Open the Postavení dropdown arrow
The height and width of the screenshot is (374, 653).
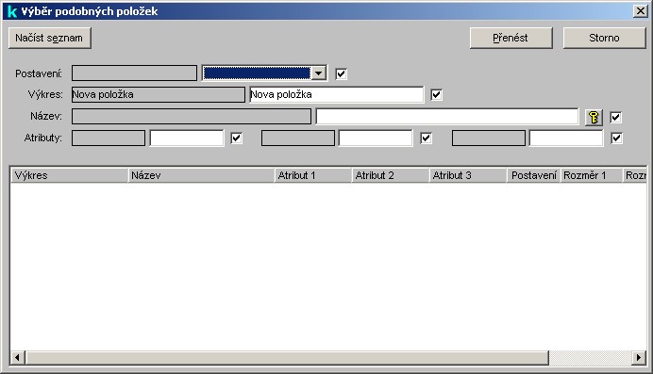point(319,73)
